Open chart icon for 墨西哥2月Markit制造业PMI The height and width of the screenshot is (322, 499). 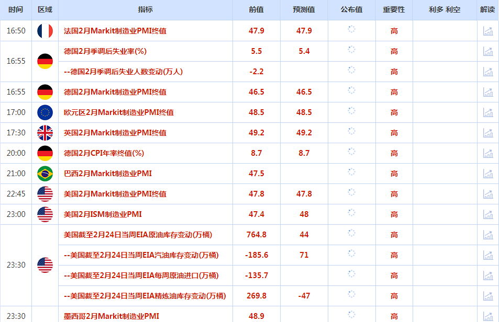tap(488, 316)
